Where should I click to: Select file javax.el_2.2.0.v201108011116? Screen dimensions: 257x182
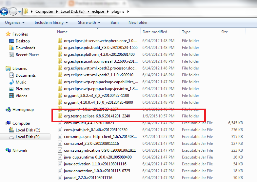[x=88, y=178]
